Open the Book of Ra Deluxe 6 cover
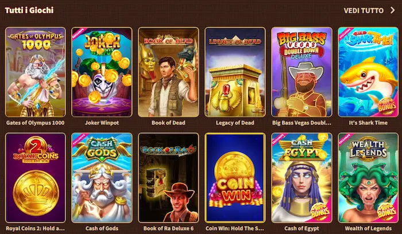This screenshot has height=234, width=402. (x=168, y=178)
